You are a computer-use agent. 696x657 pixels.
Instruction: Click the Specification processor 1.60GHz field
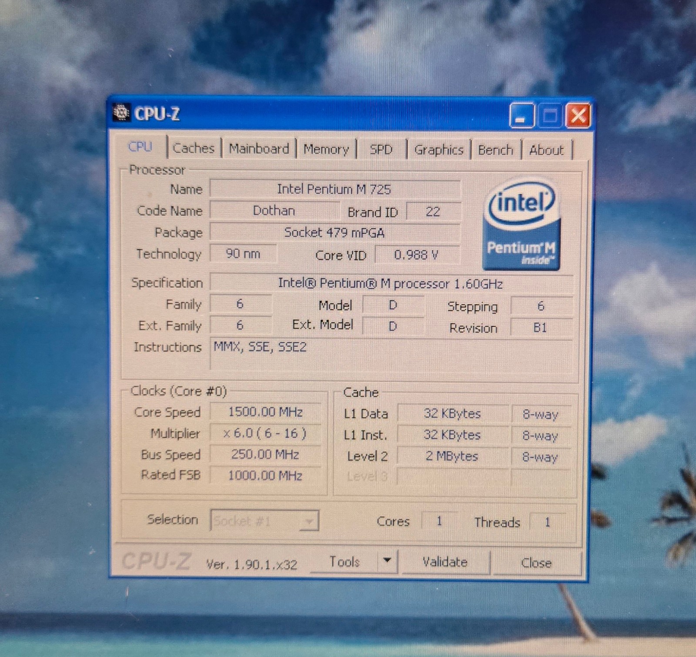click(x=391, y=284)
